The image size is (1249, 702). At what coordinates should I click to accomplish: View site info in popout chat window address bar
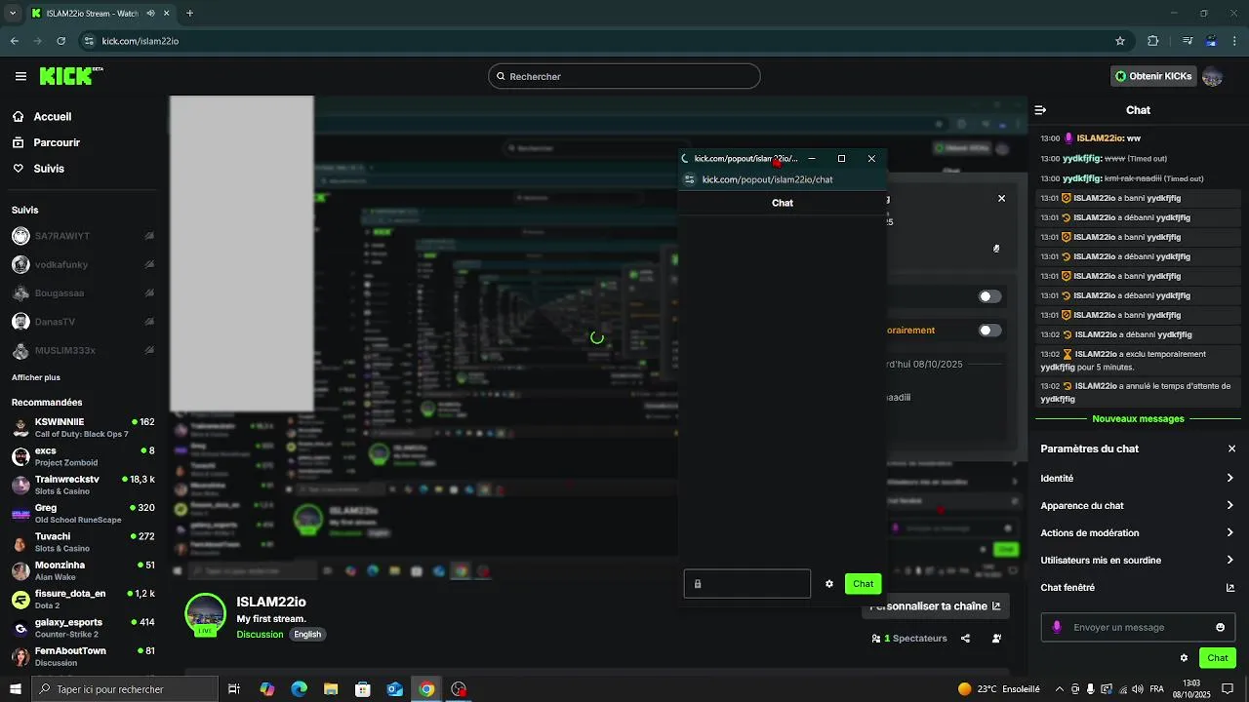tap(690, 179)
